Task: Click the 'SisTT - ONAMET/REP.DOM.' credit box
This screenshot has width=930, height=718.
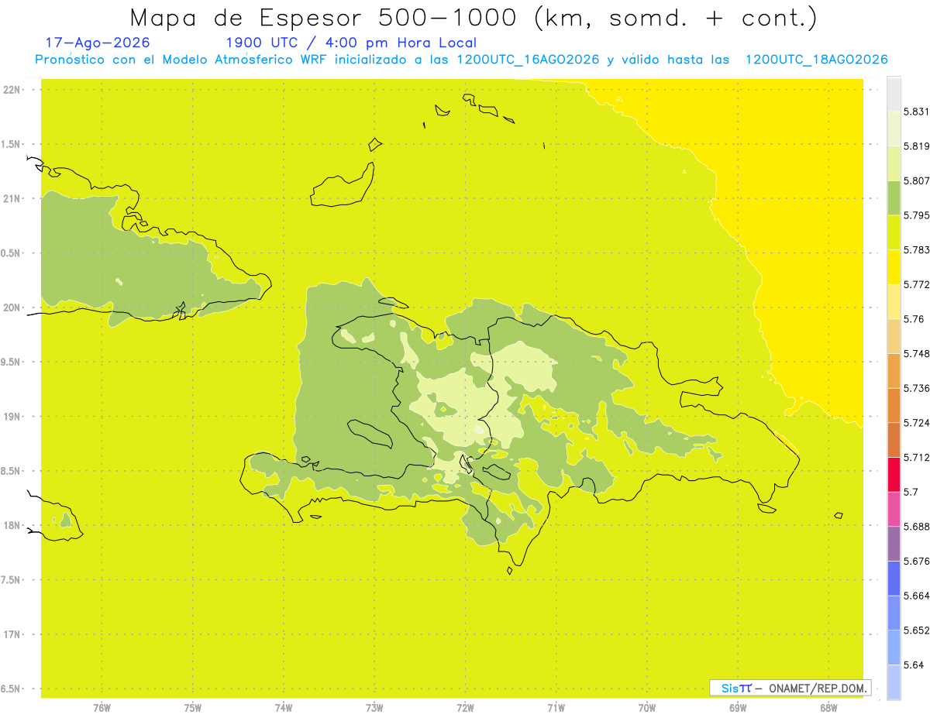Action: pyautogui.click(x=790, y=688)
